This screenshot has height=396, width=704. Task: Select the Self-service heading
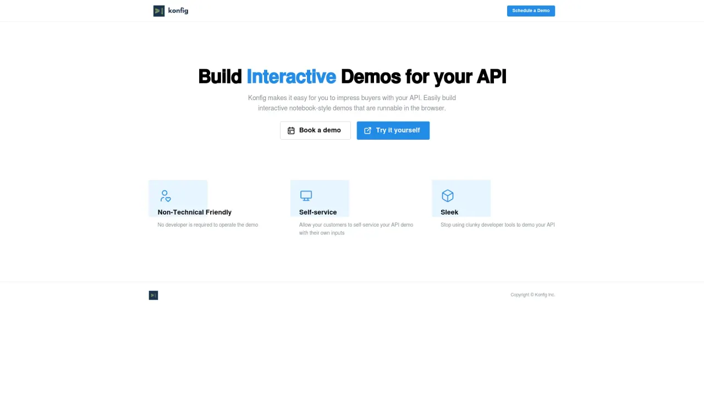tap(318, 212)
